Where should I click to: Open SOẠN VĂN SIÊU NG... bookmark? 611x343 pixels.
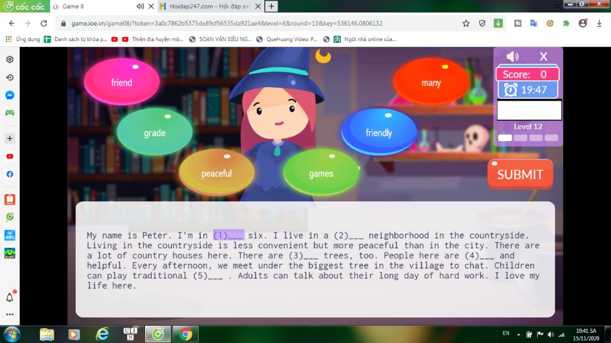[x=220, y=39]
